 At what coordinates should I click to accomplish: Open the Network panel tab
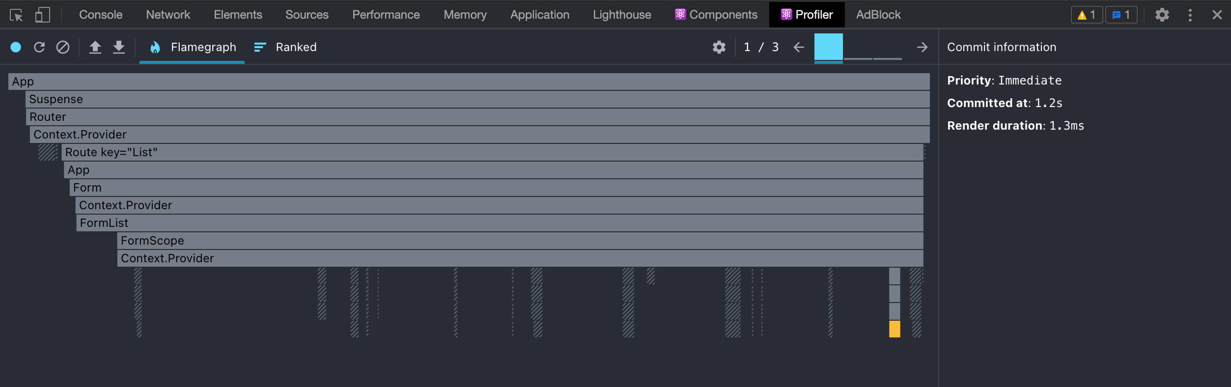pos(168,15)
